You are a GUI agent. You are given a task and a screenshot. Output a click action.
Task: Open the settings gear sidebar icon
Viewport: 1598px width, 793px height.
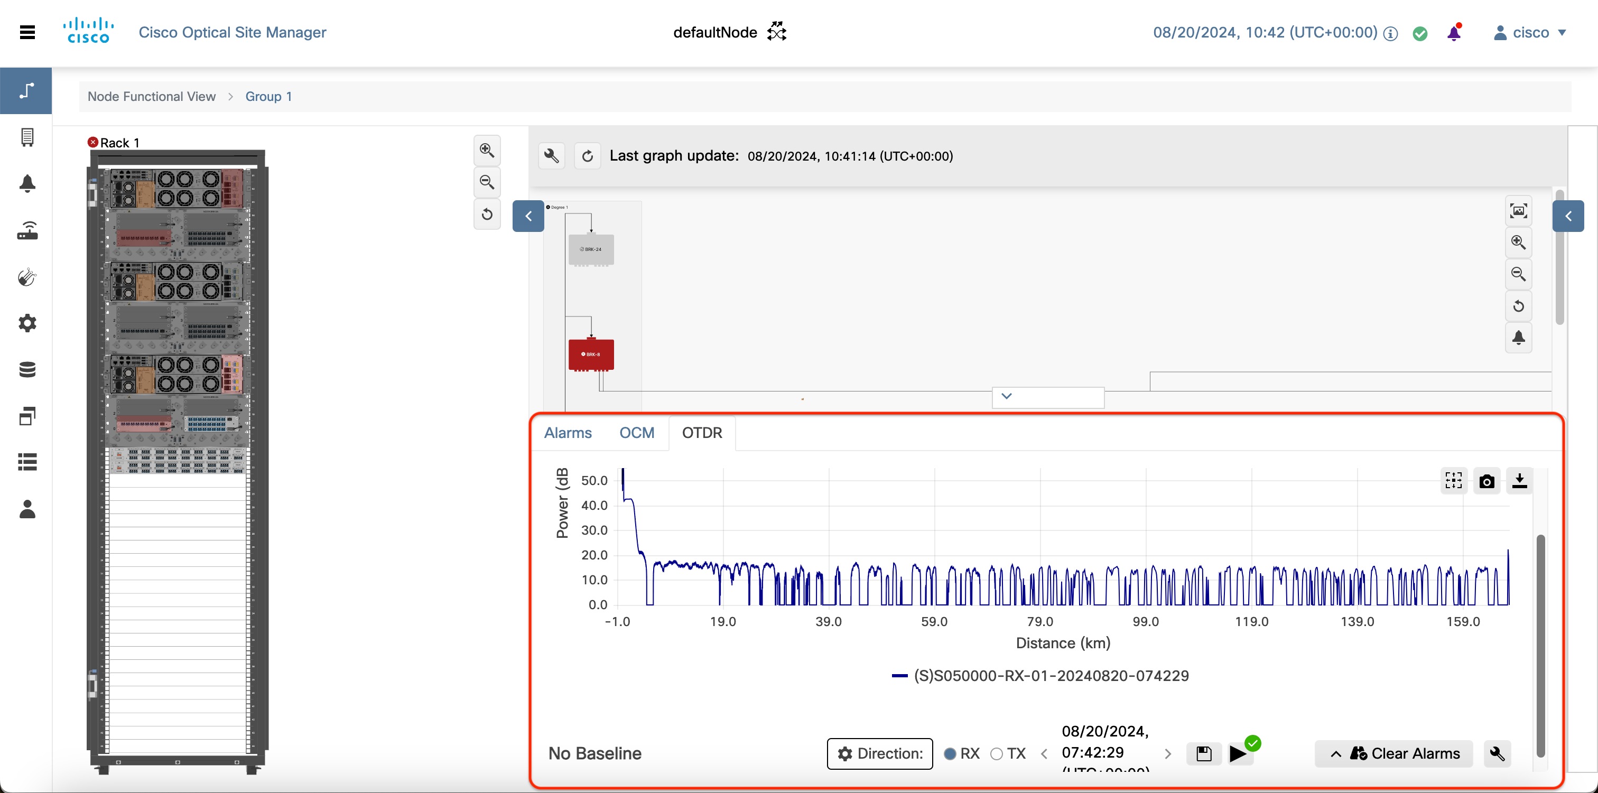(x=27, y=323)
